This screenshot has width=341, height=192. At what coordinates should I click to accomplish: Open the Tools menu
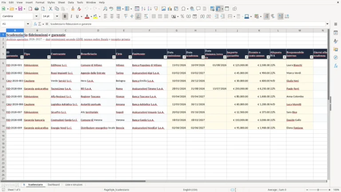pos(80,2)
